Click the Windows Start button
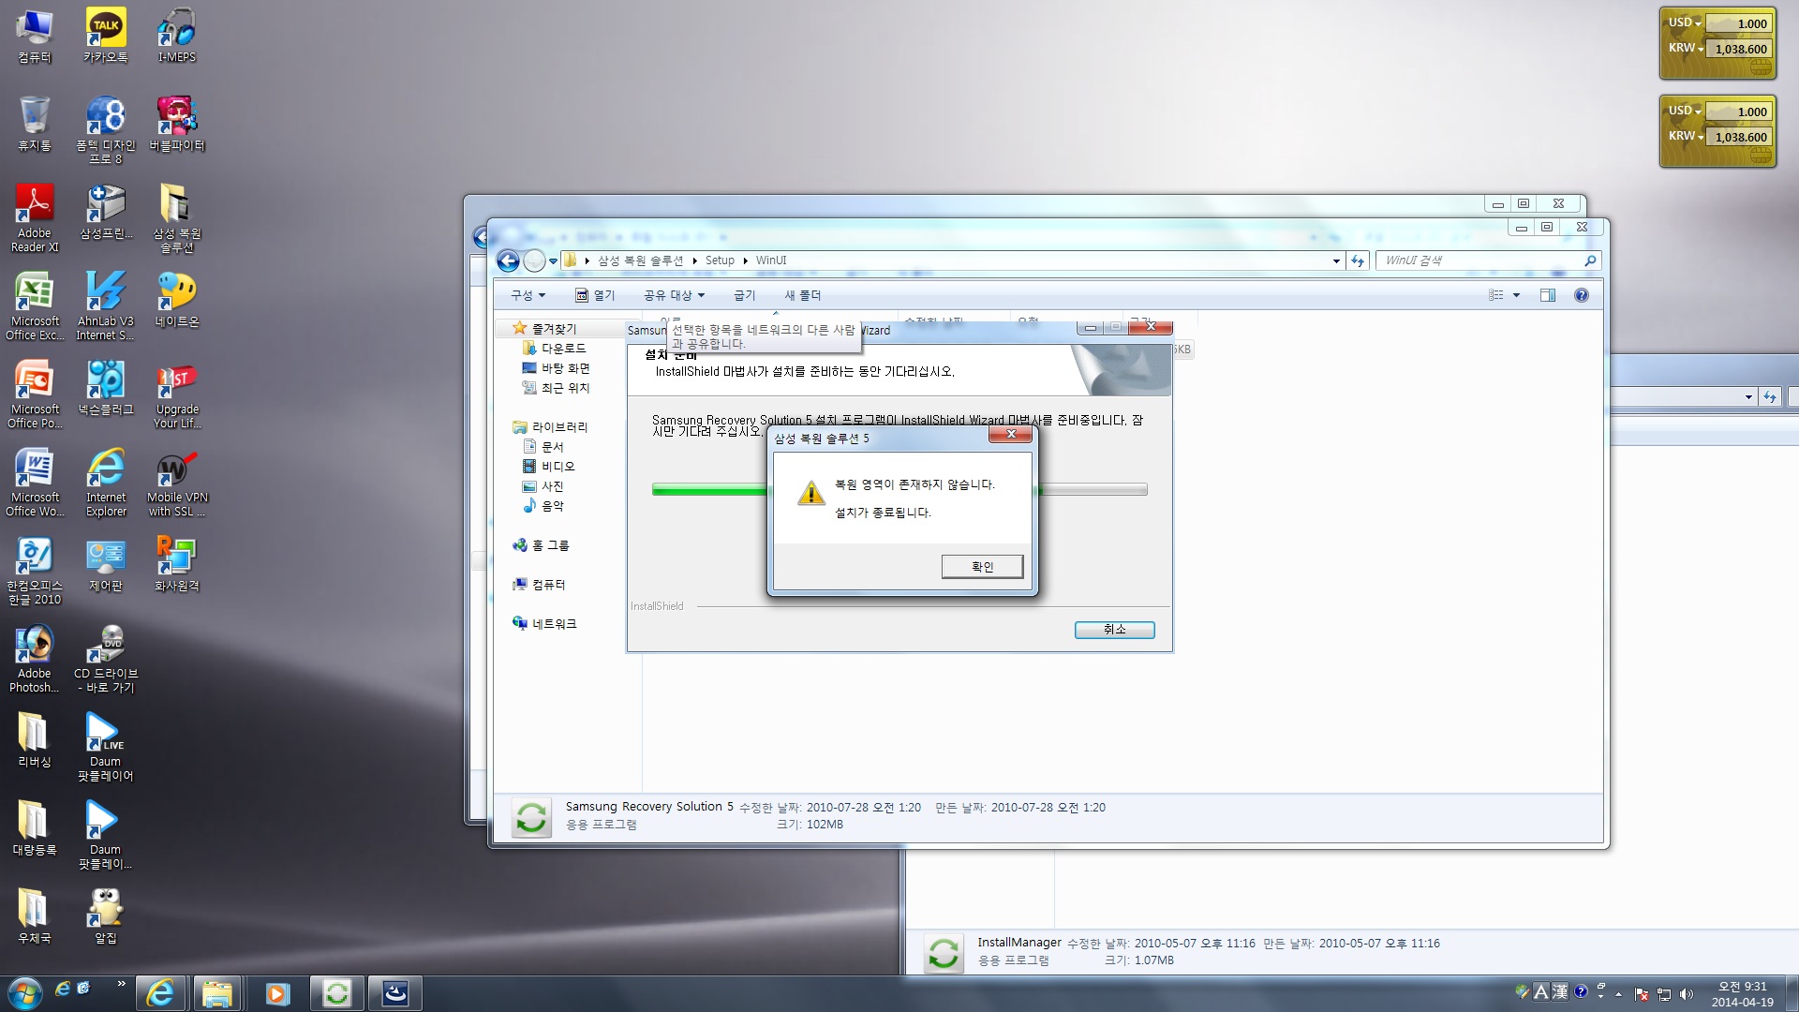Image resolution: width=1799 pixels, height=1012 pixels. pyautogui.click(x=24, y=992)
